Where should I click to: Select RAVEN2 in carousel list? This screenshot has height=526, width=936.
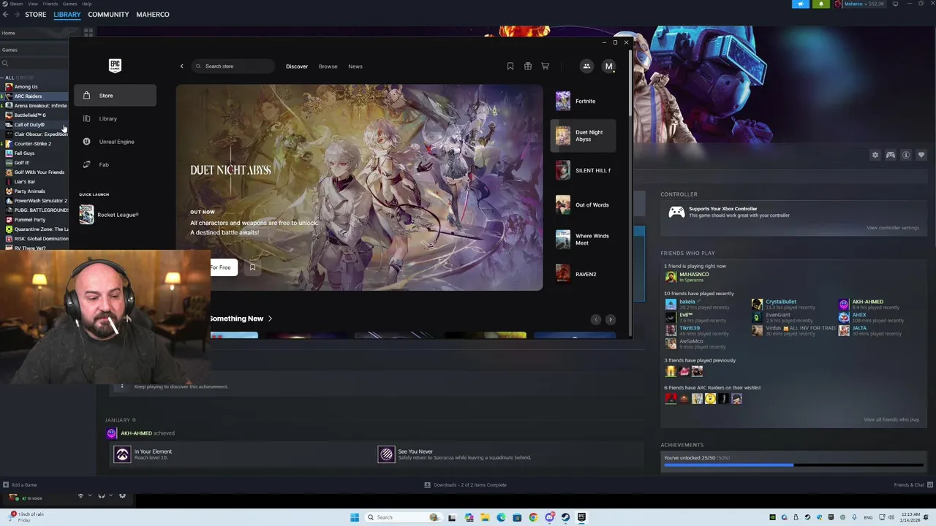coord(584,274)
